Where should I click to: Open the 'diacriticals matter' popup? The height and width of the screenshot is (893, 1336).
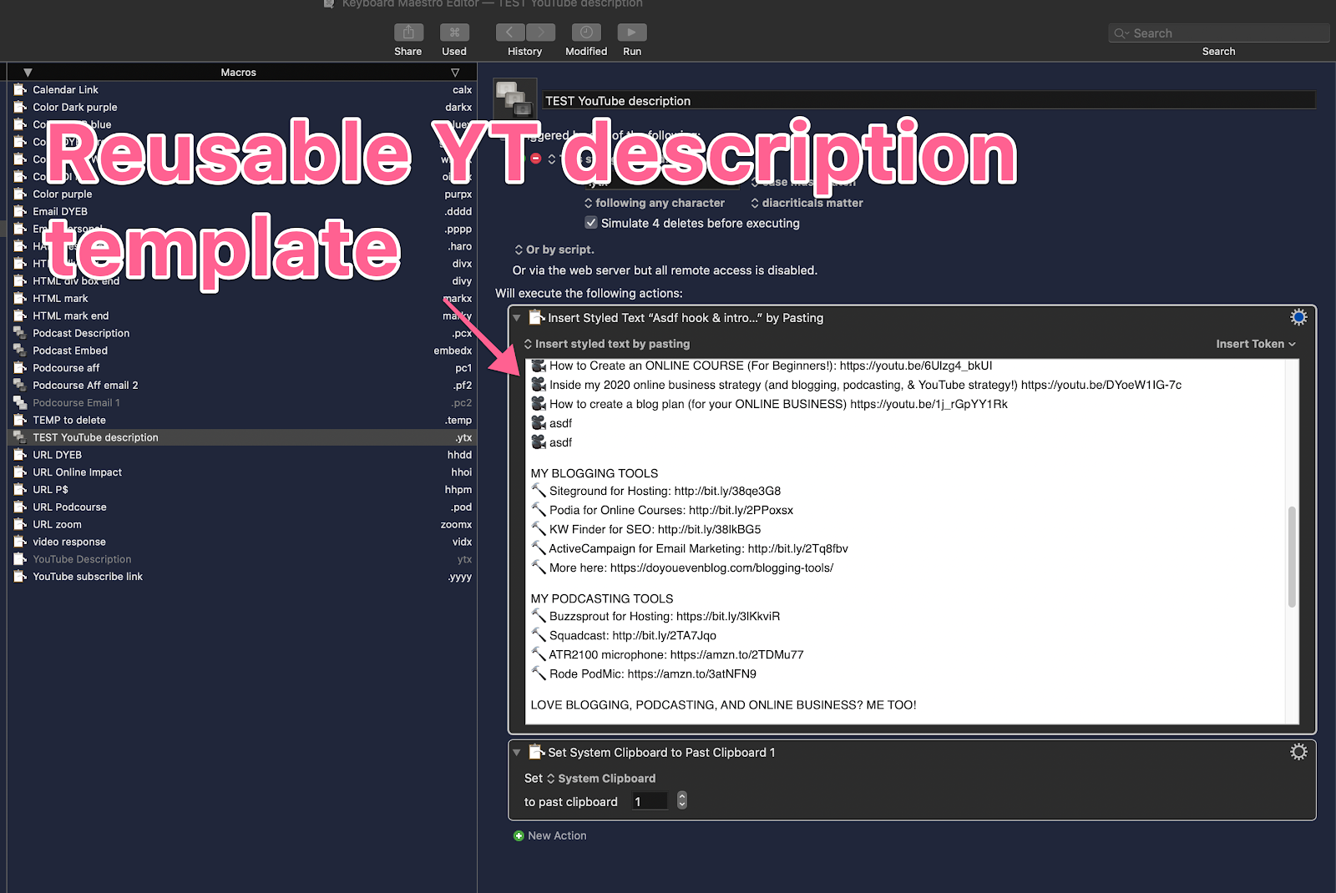[x=807, y=203]
